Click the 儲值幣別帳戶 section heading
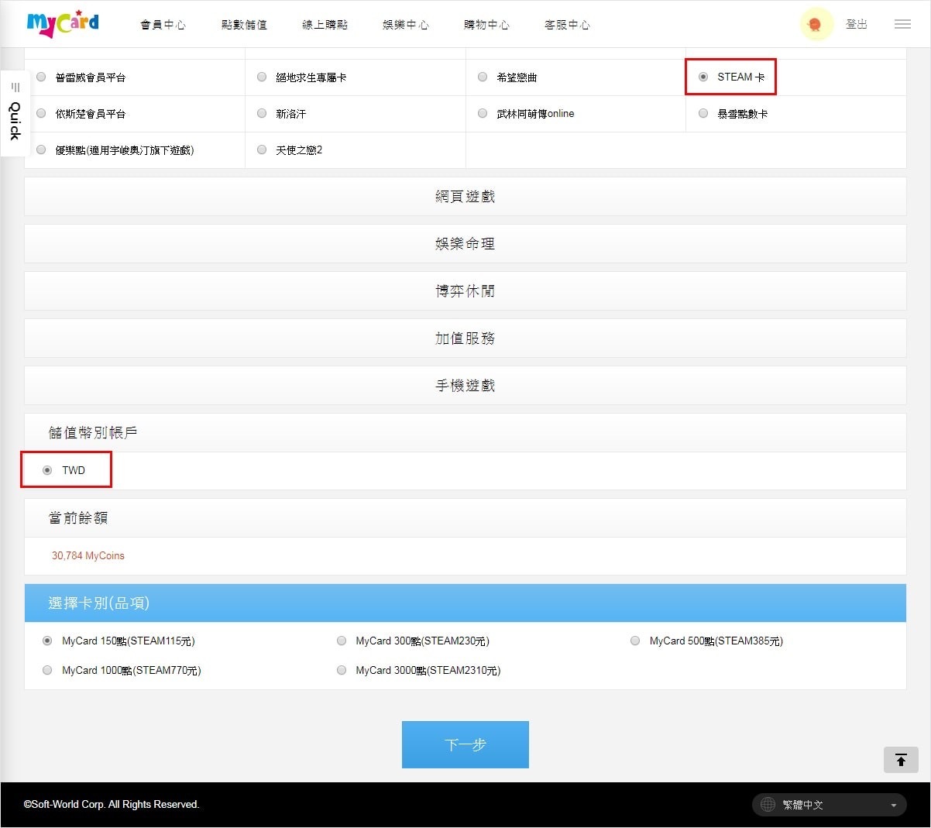Image resolution: width=931 pixels, height=828 pixels. (93, 432)
